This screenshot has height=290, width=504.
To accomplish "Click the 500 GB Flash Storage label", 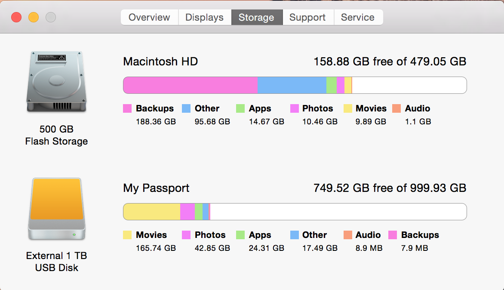I will (x=57, y=135).
